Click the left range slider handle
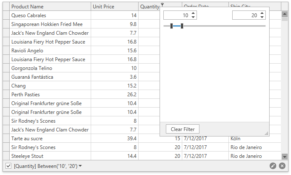The width and height of the screenshot is (291, 175). [172, 26]
